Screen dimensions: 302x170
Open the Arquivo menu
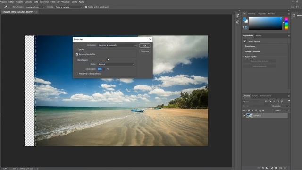coord(3,2)
